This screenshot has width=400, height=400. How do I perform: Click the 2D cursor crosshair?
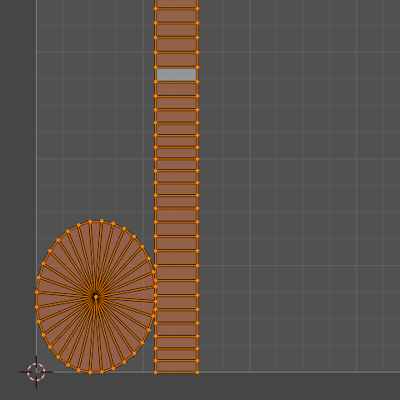click(x=36, y=372)
